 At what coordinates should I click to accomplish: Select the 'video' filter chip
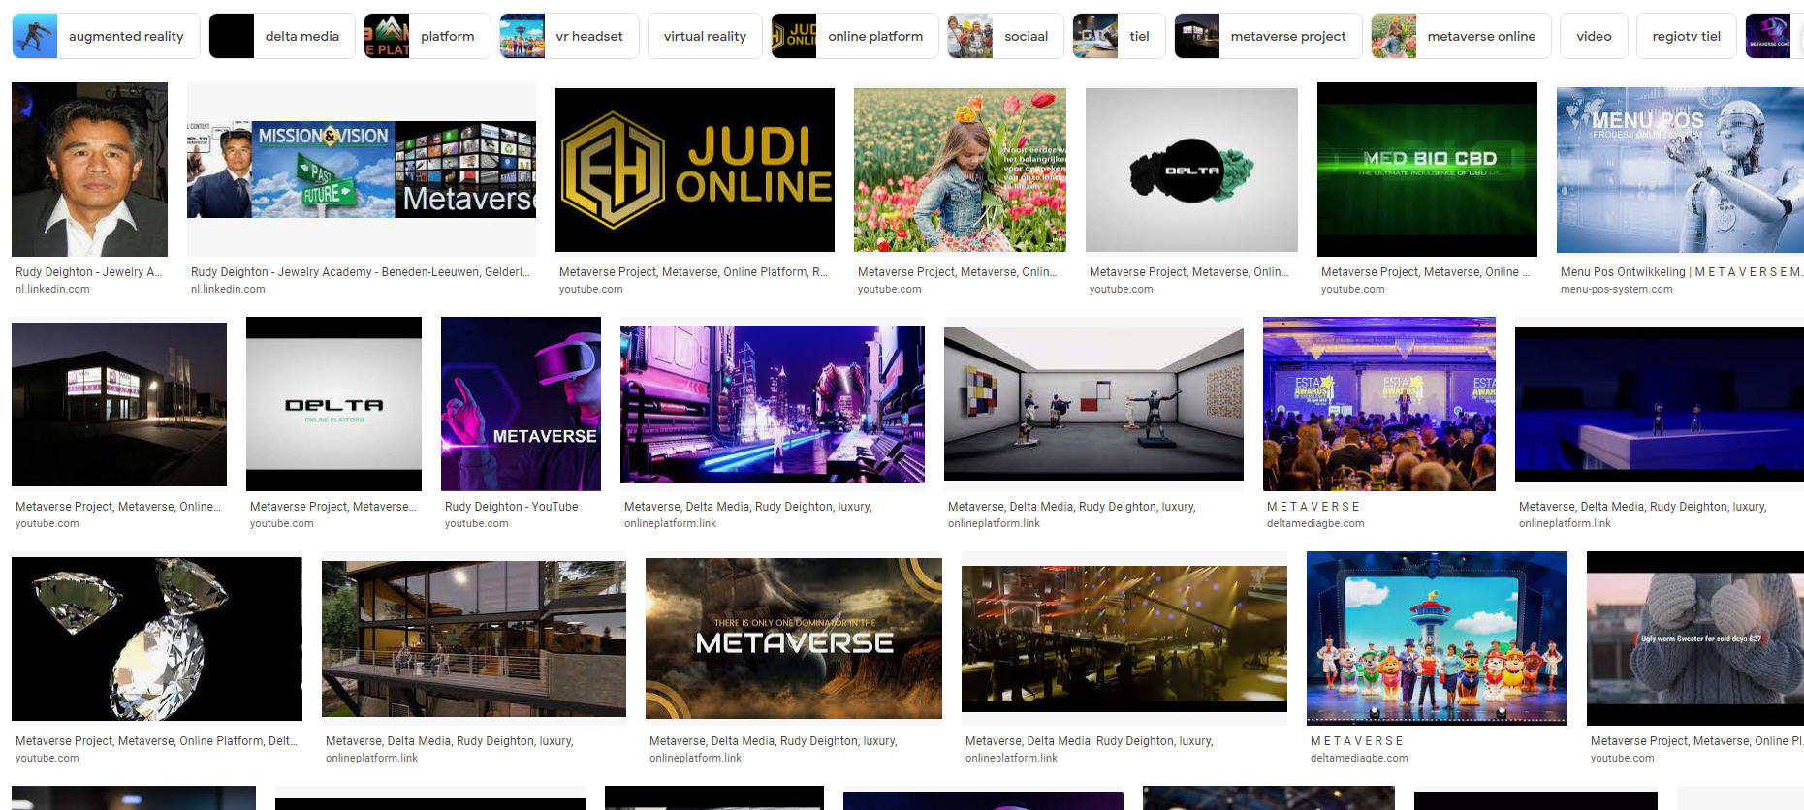coord(1594,36)
